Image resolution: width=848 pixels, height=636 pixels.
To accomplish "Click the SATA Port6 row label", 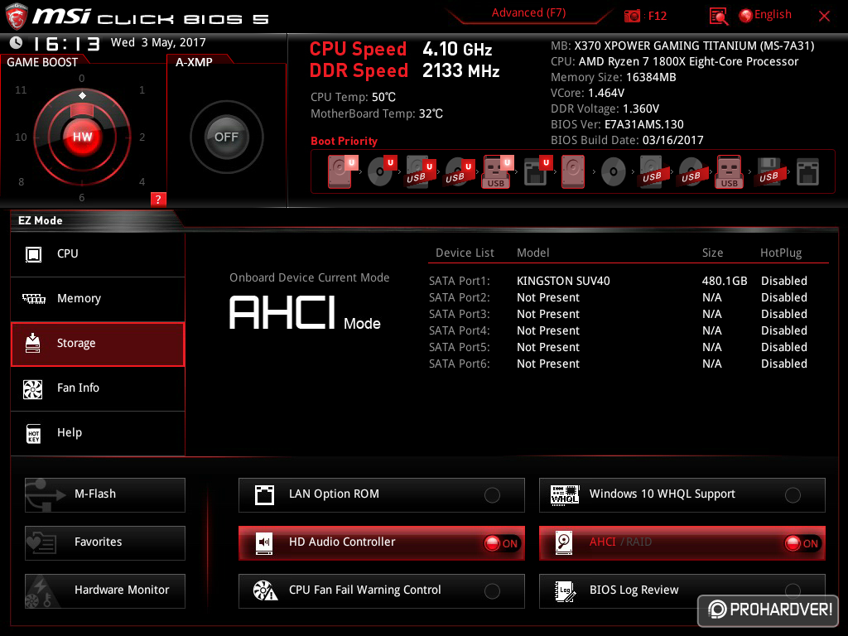I will [459, 364].
